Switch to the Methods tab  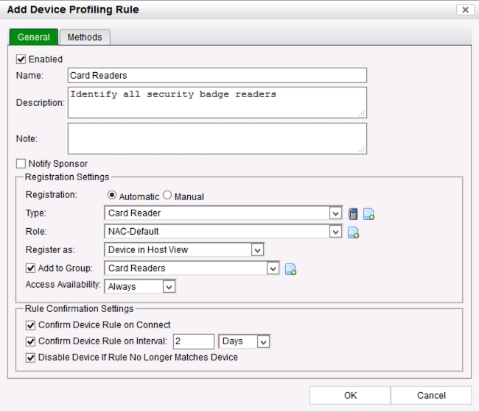85,38
